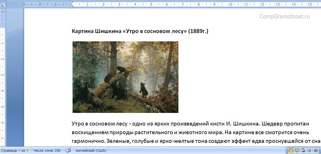Switch to Draft view
The image size is (321, 154).
click(x=316, y=151)
